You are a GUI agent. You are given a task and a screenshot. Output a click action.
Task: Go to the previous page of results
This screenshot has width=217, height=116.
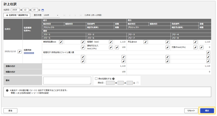point(70,15)
